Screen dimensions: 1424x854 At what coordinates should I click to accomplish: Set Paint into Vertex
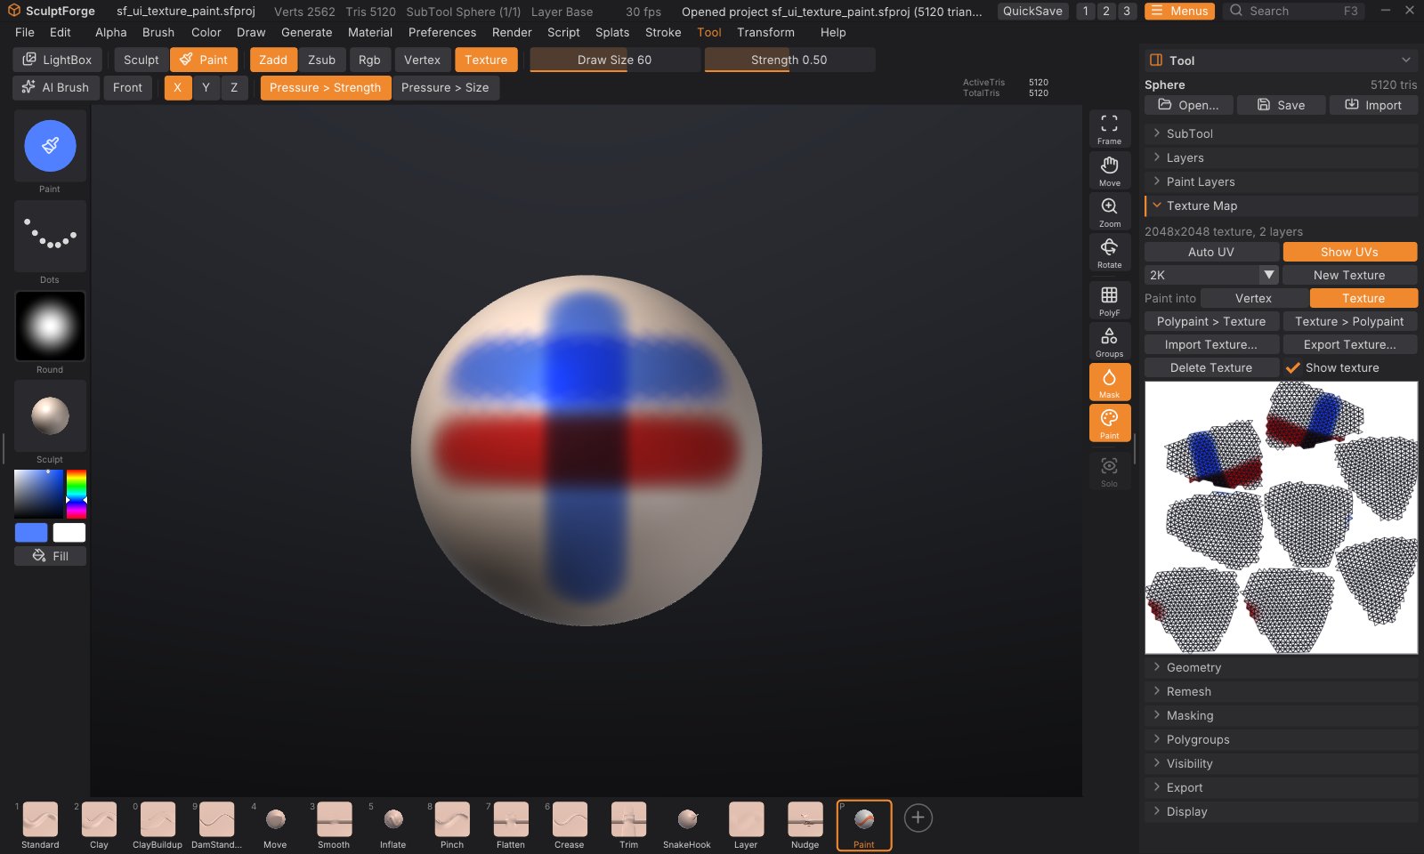pyautogui.click(x=1253, y=298)
